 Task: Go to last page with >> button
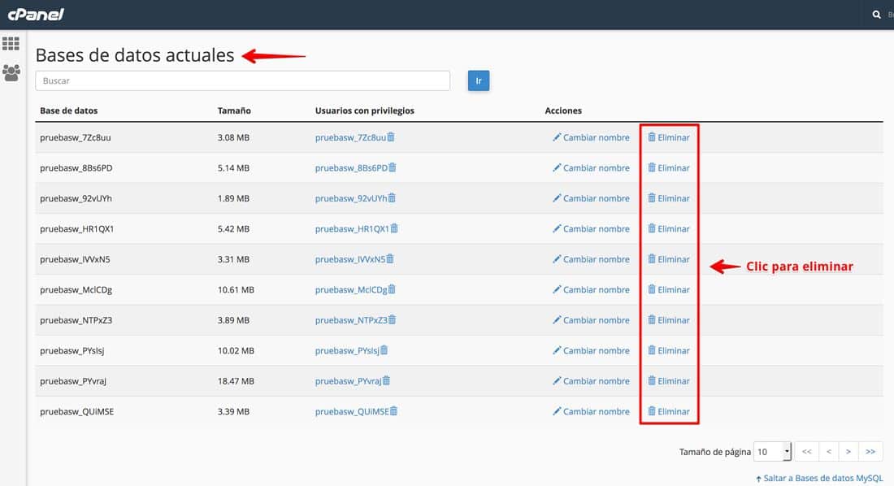[x=870, y=451]
